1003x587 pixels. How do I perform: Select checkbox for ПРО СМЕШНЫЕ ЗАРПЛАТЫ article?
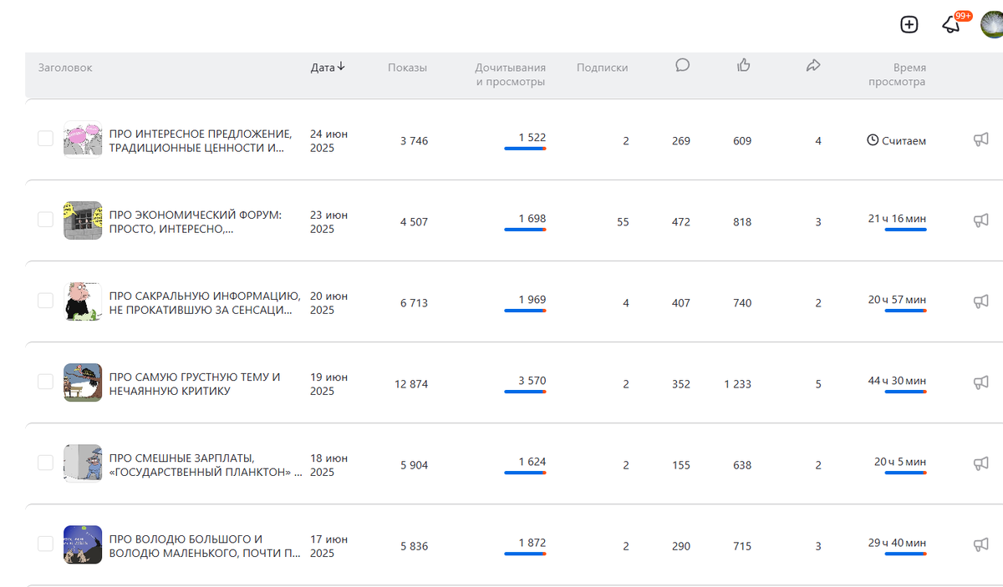(x=45, y=463)
